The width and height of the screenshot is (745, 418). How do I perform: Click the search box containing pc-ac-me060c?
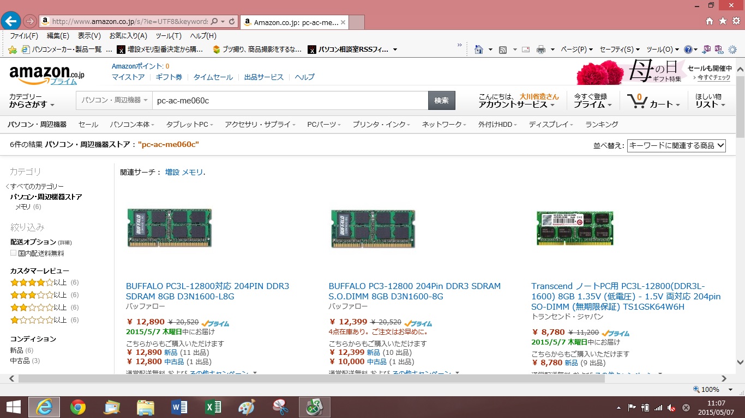pos(290,101)
